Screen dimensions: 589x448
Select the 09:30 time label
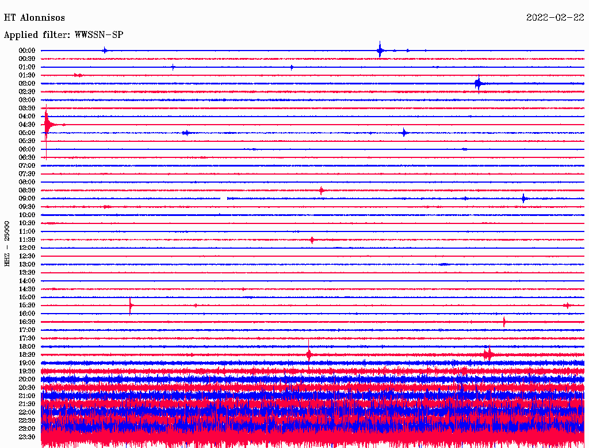click(x=27, y=207)
